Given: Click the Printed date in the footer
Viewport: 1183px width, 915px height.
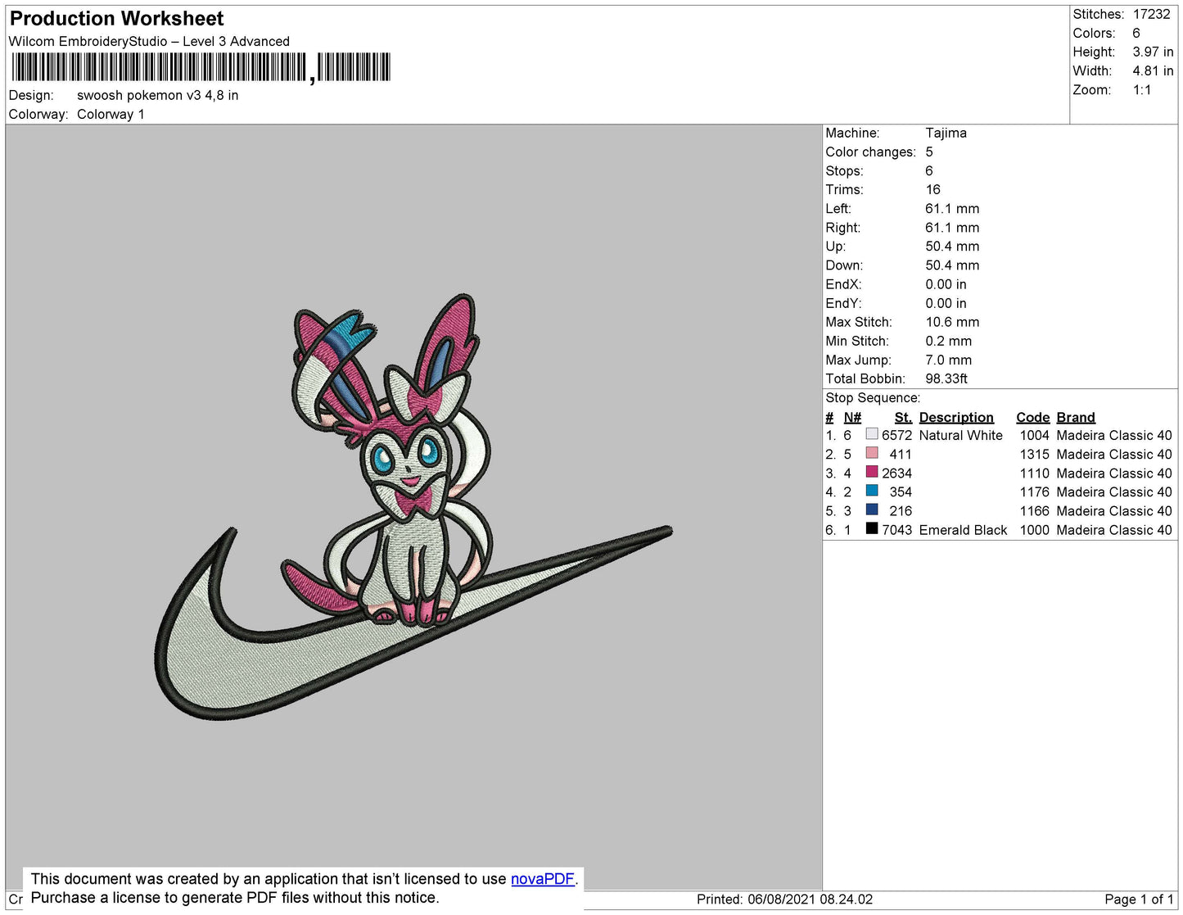Looking at the screenshot, I should click(x=783, y=899).
